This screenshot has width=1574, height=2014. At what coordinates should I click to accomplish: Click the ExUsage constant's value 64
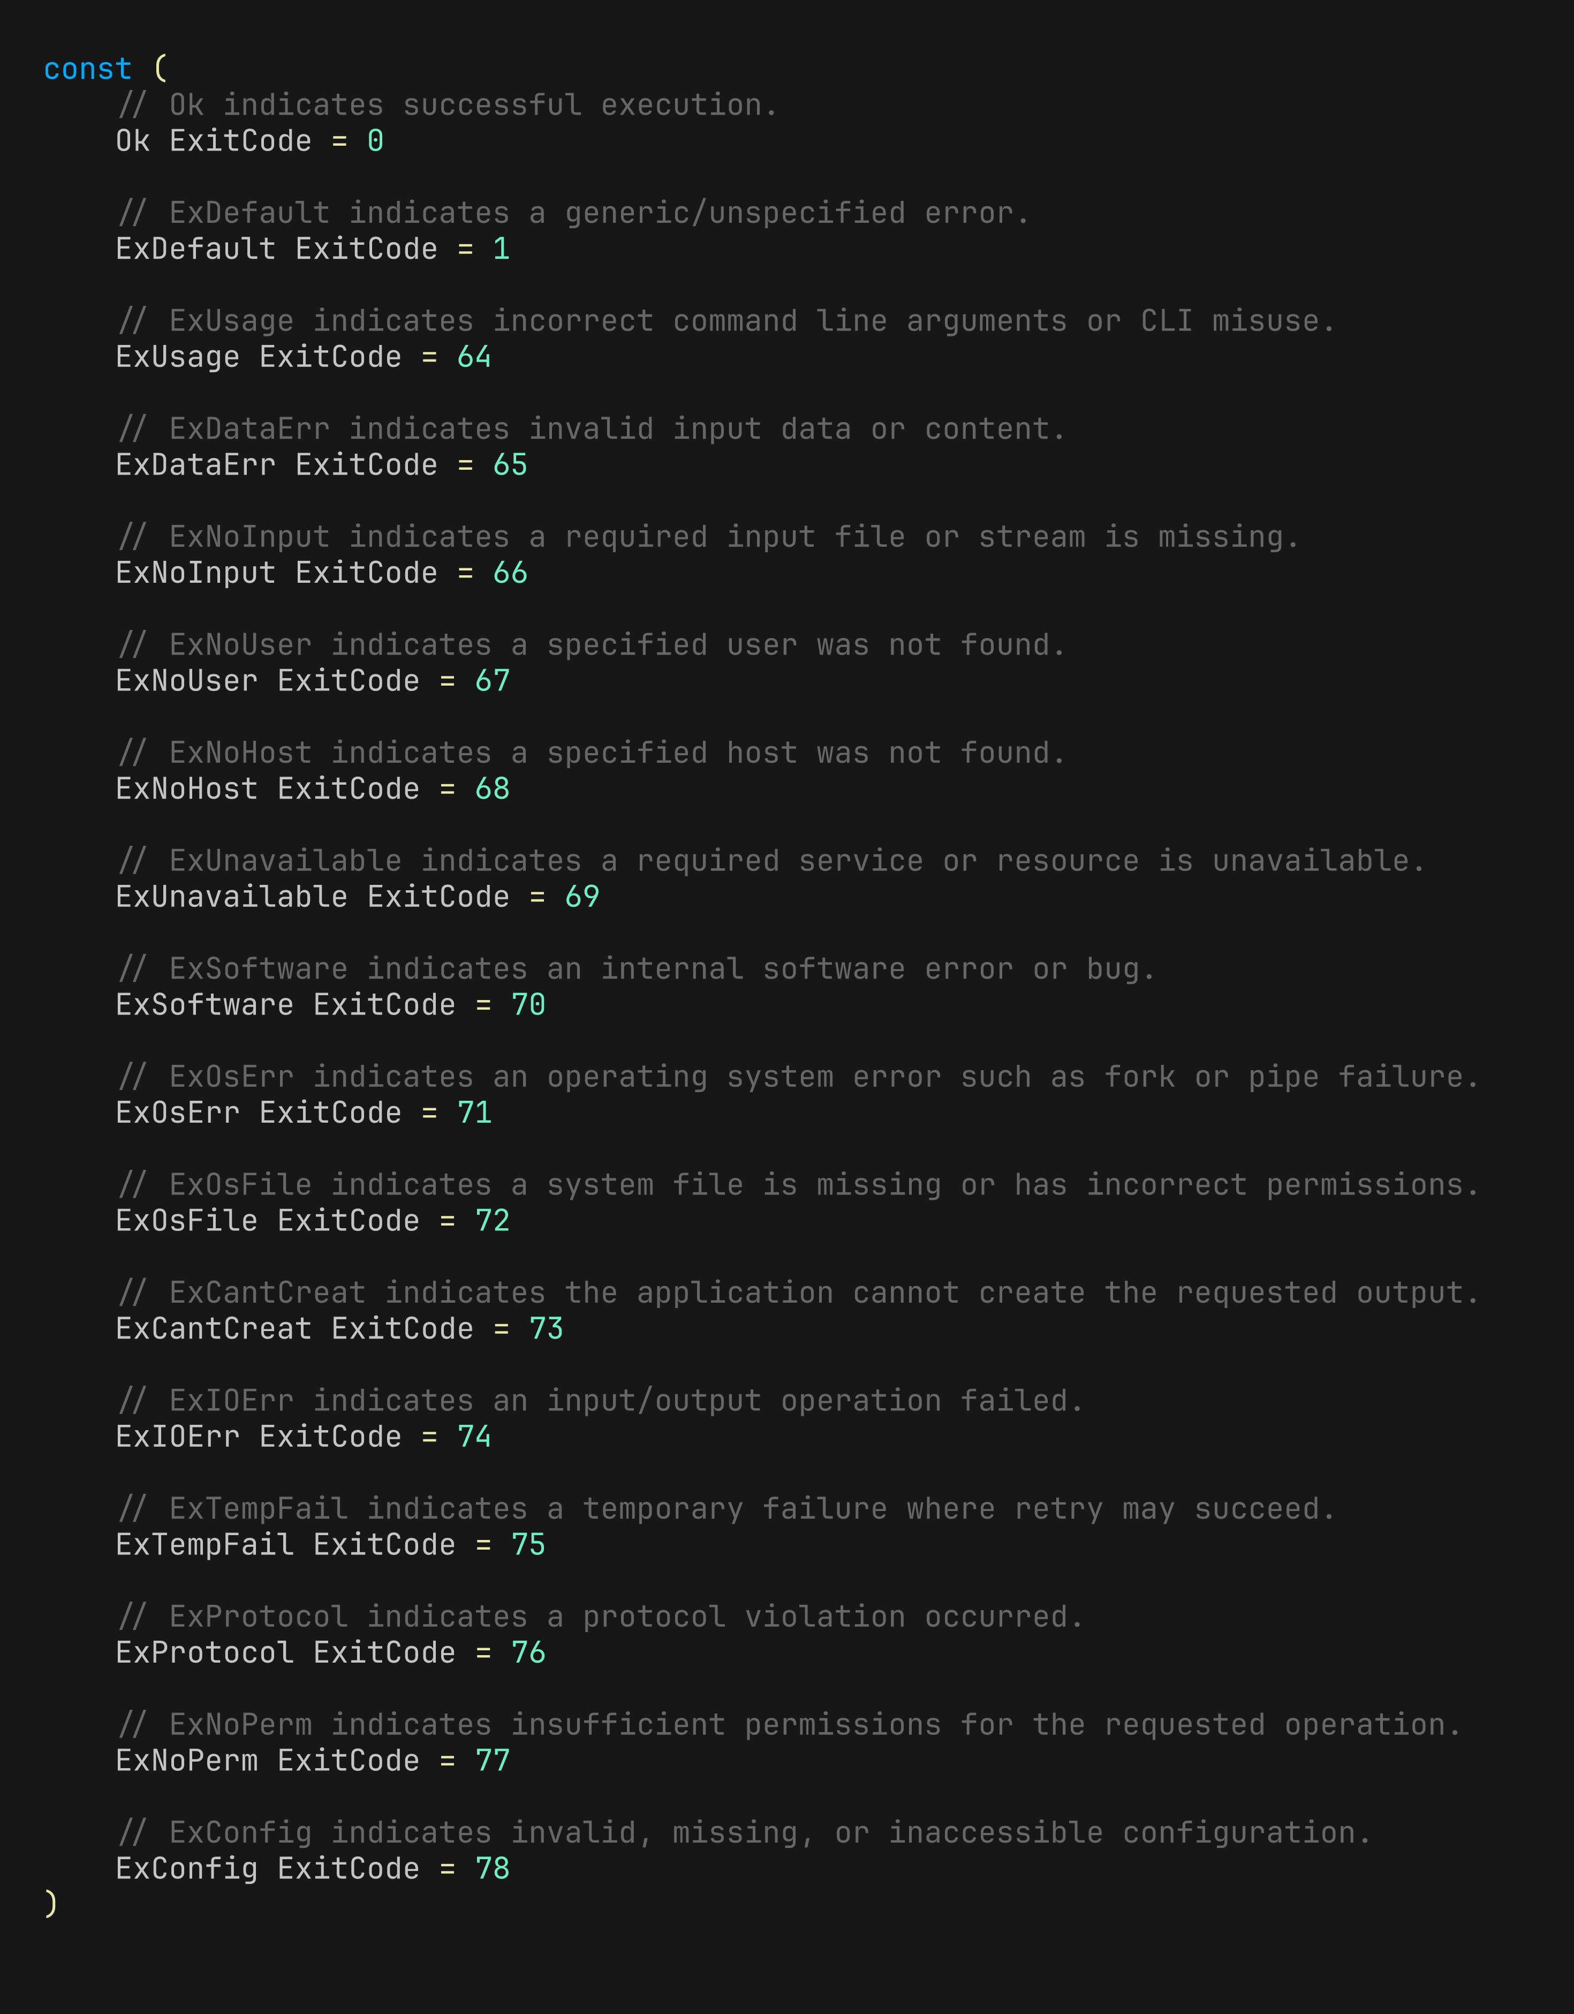[x=474, y=357]
